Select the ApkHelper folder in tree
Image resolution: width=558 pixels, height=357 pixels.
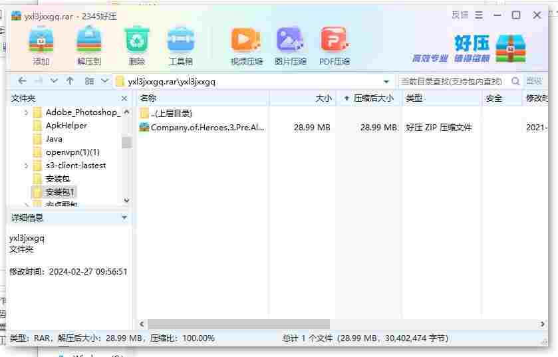67,126
